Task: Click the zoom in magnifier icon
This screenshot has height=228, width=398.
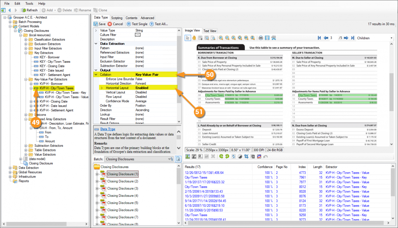Action: click(221, 38)
